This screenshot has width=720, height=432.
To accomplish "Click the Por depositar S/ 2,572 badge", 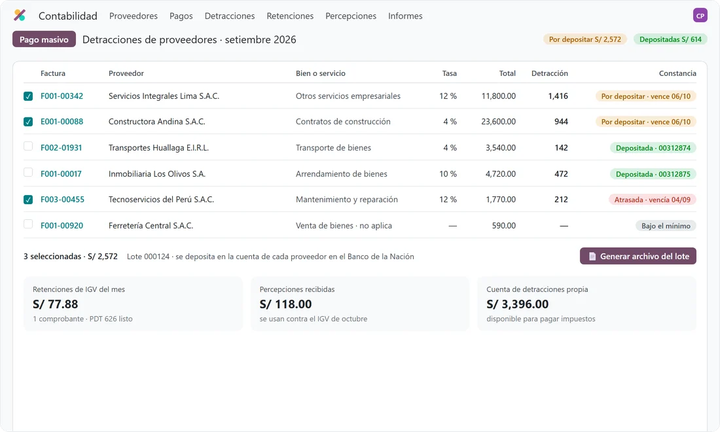I will coord(585,39).
